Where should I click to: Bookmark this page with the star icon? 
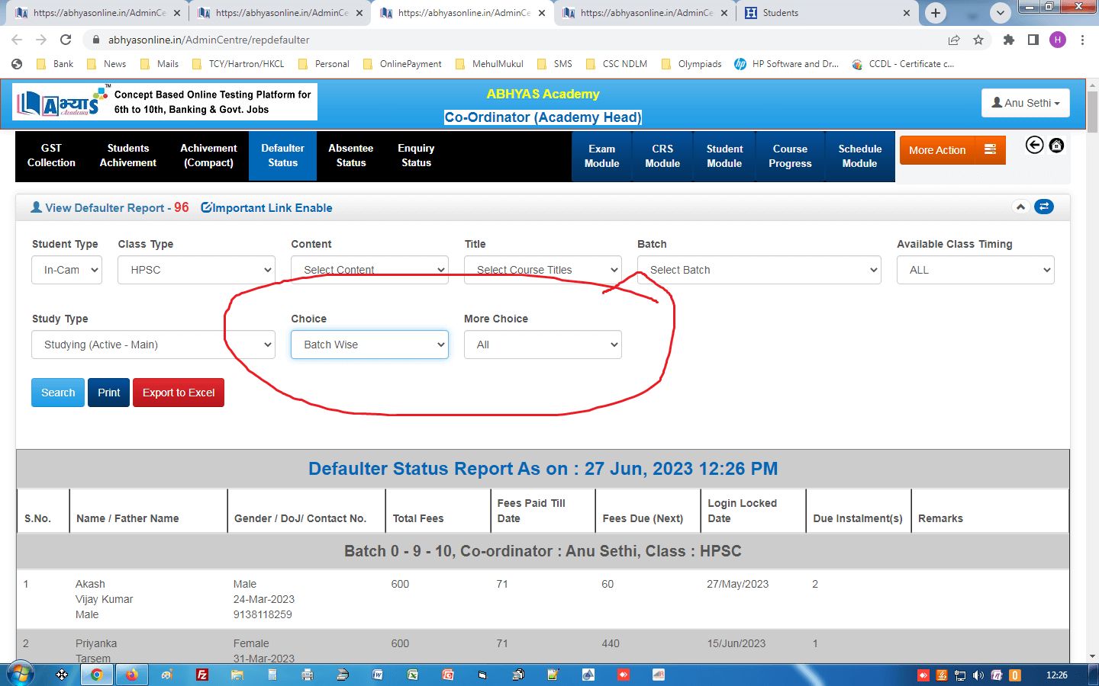(978, 40)
